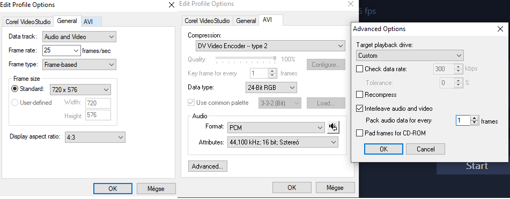Image resolution: width=510 pixels, height=199 pixels.
Task: Uncheck Interleave audio and video
Action: (x=359, y=109)
